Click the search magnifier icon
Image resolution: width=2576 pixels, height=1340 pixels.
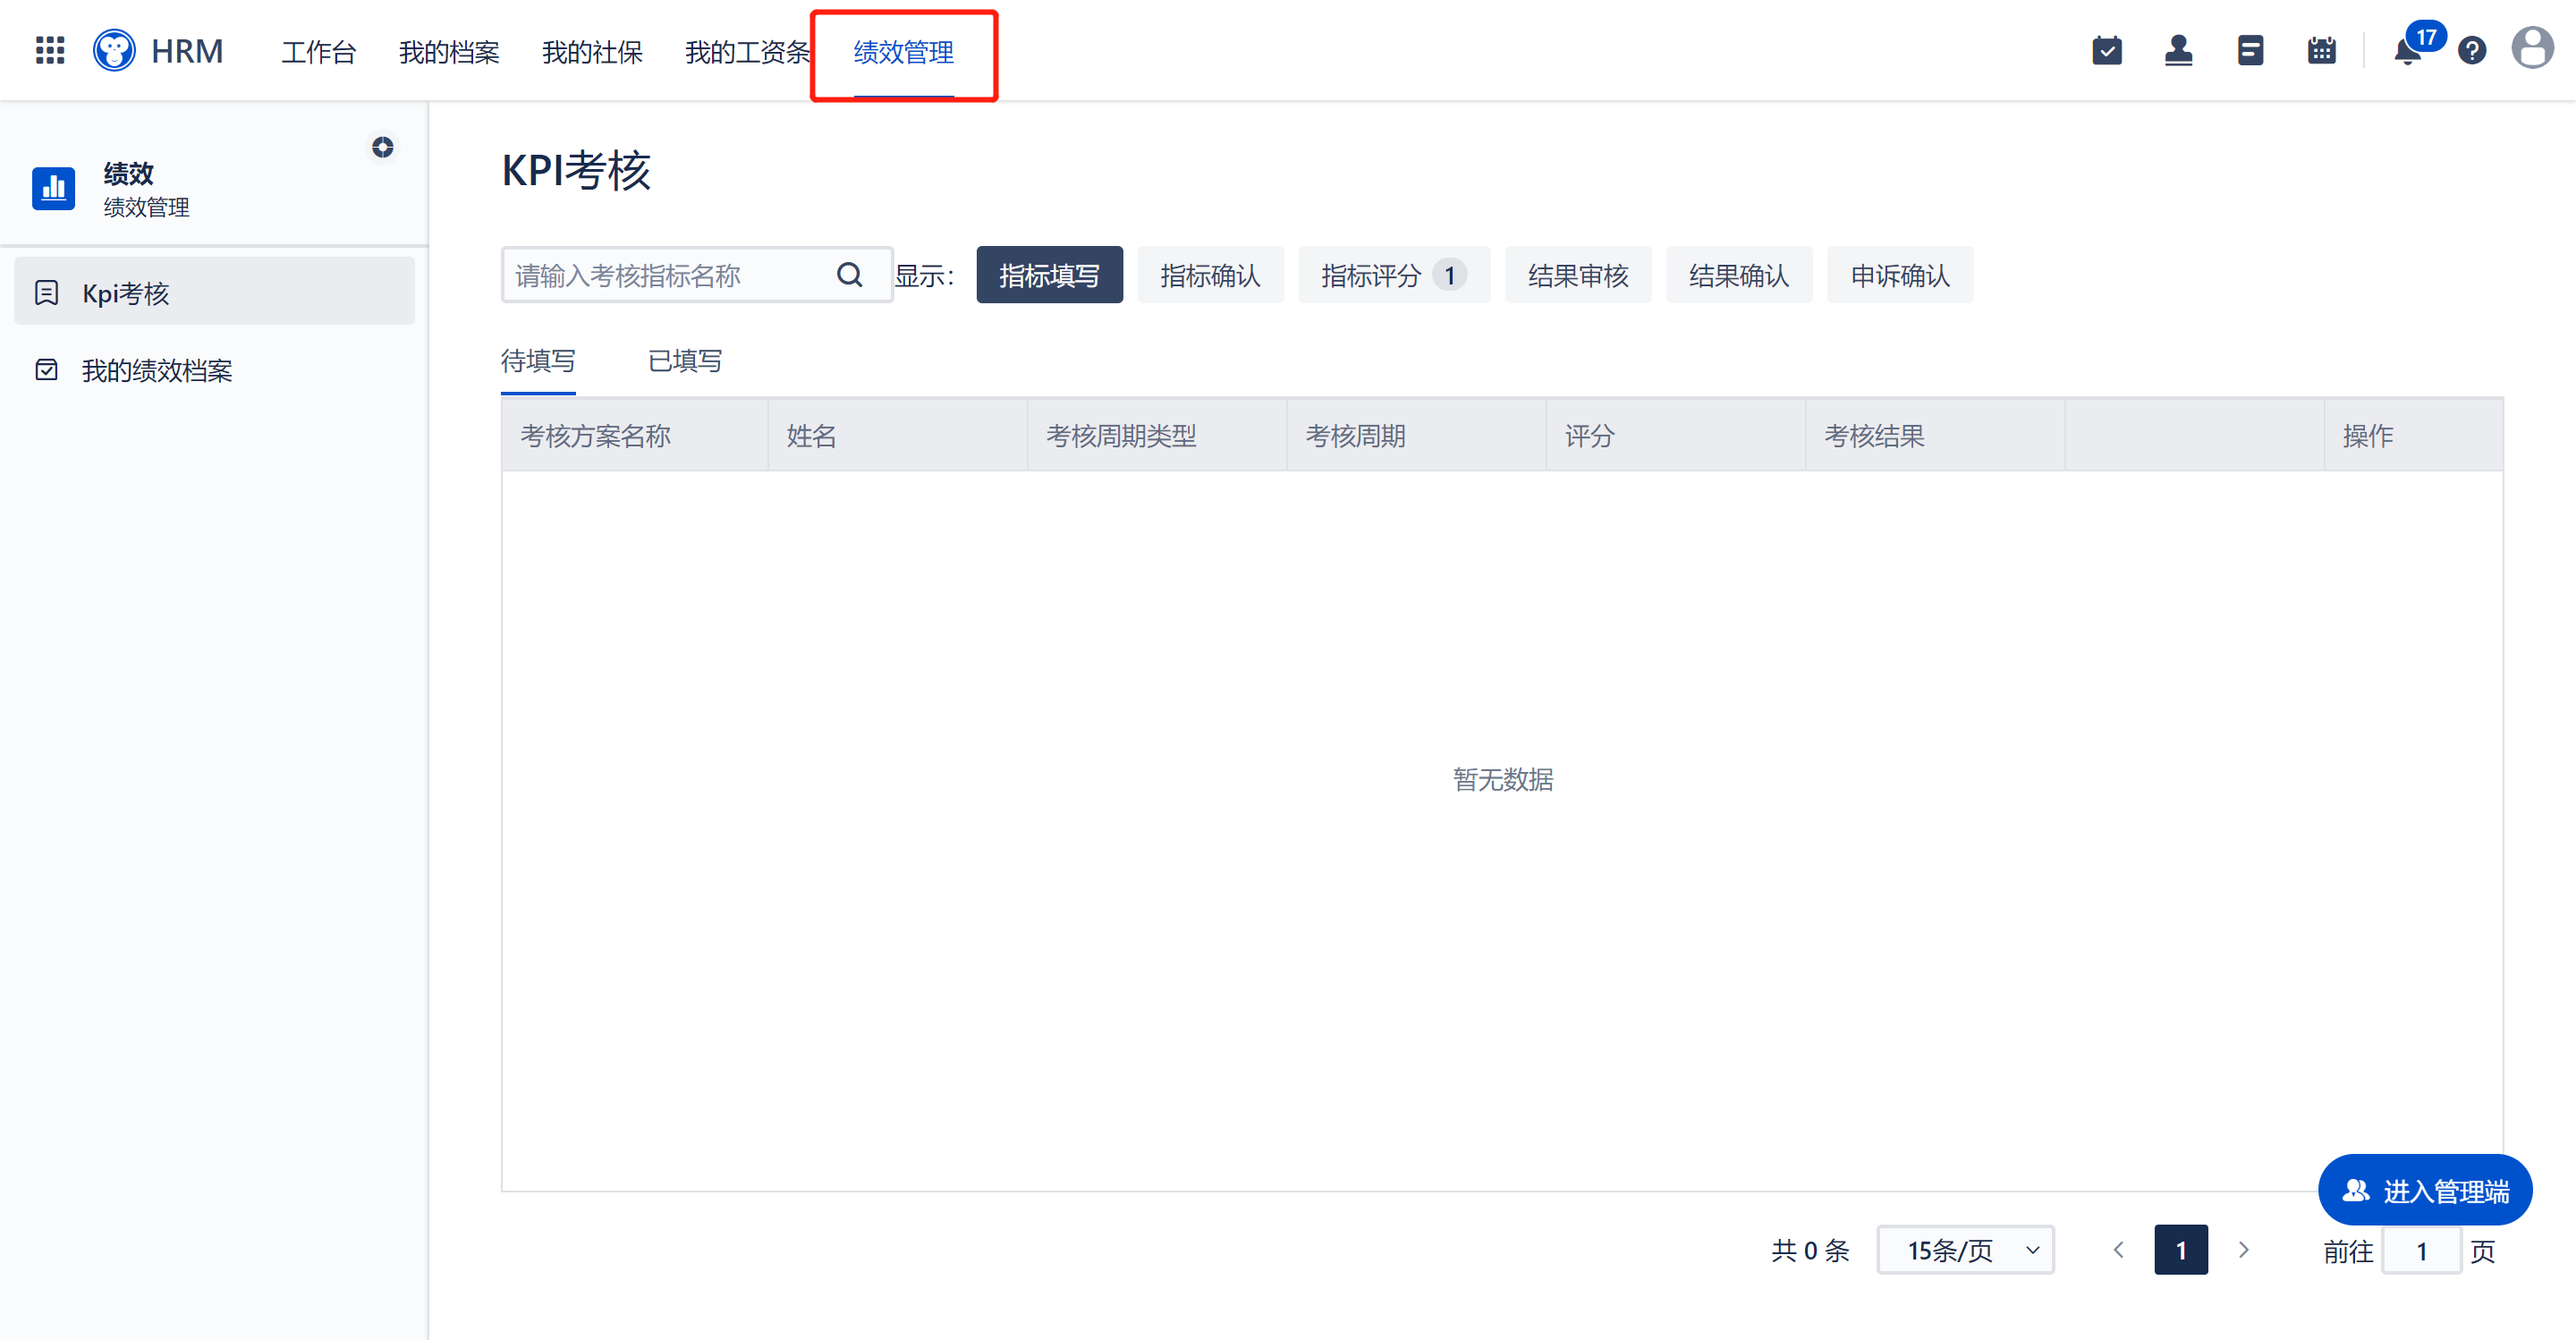[850, 275]
